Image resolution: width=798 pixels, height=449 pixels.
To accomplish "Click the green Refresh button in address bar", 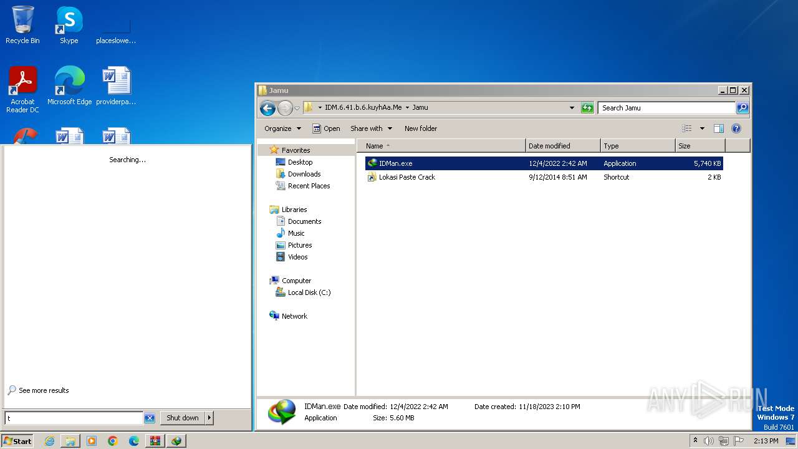I will [x=587, y=108].
